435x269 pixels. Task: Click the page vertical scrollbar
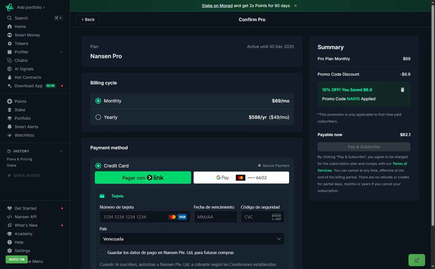pyautogui.click(x=433, y=116)
